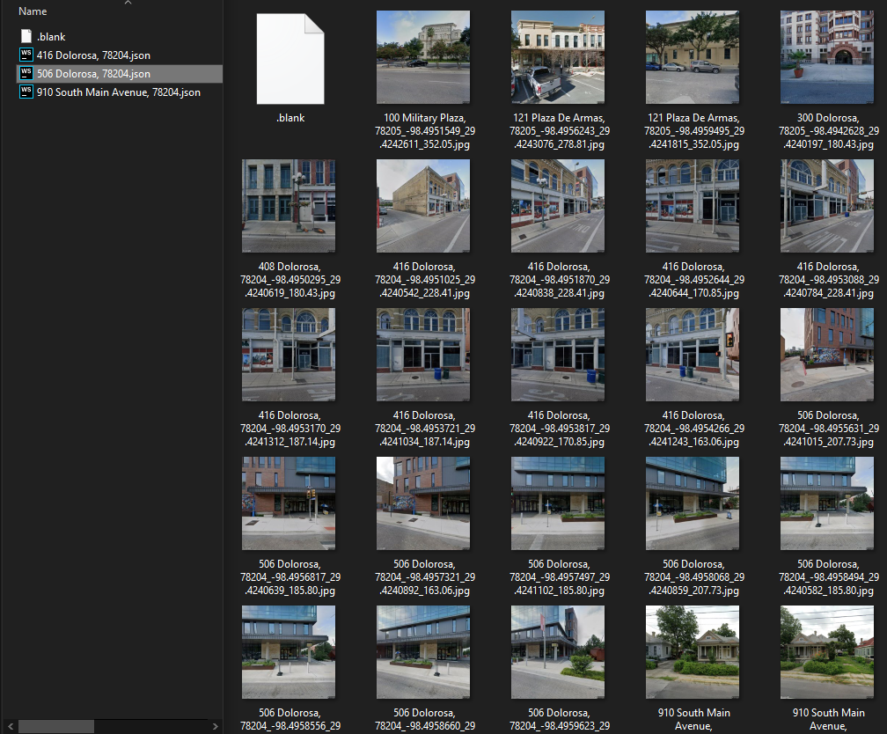Select the 506 Dolorosa -98.4959623 thumbnail
This screenshot has height=734, width=887.
558,652
